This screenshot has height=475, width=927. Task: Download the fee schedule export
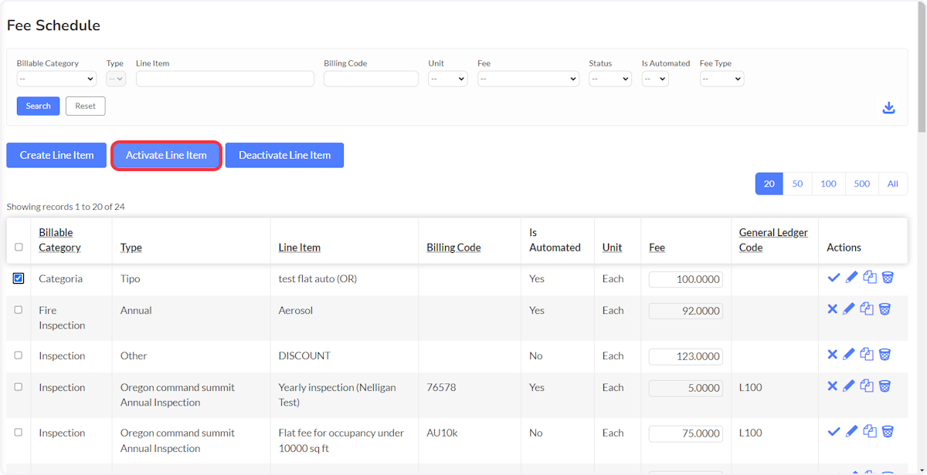coord(888,108)
